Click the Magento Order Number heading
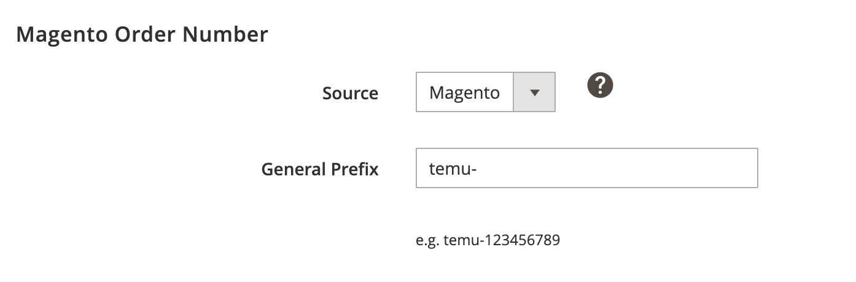The image size is (856, 282). click(142, 34)
